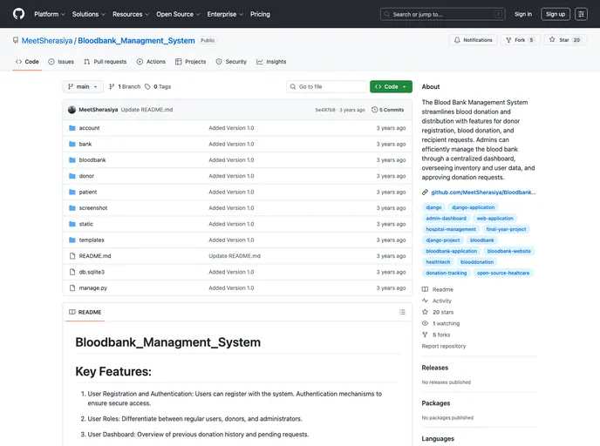Switch to the Actions tab

coord(151,62)
